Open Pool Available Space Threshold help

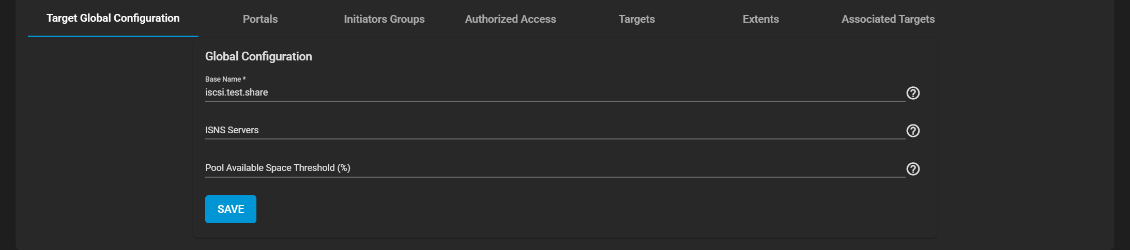click(913, 169)
